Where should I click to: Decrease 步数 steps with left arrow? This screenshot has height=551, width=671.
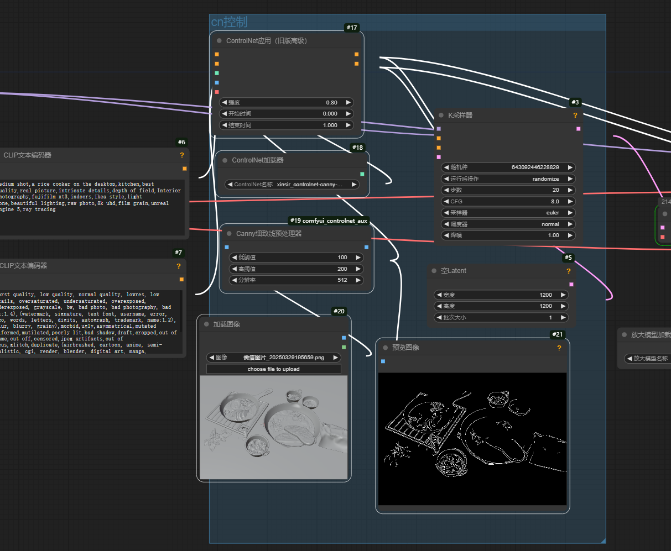(x=446, y=190)
